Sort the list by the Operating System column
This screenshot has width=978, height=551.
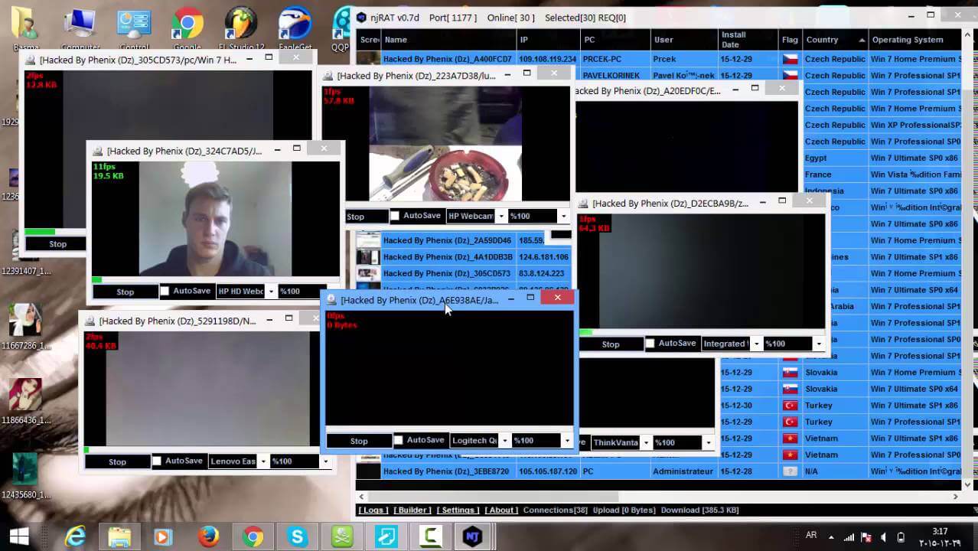tap(914, 40)
